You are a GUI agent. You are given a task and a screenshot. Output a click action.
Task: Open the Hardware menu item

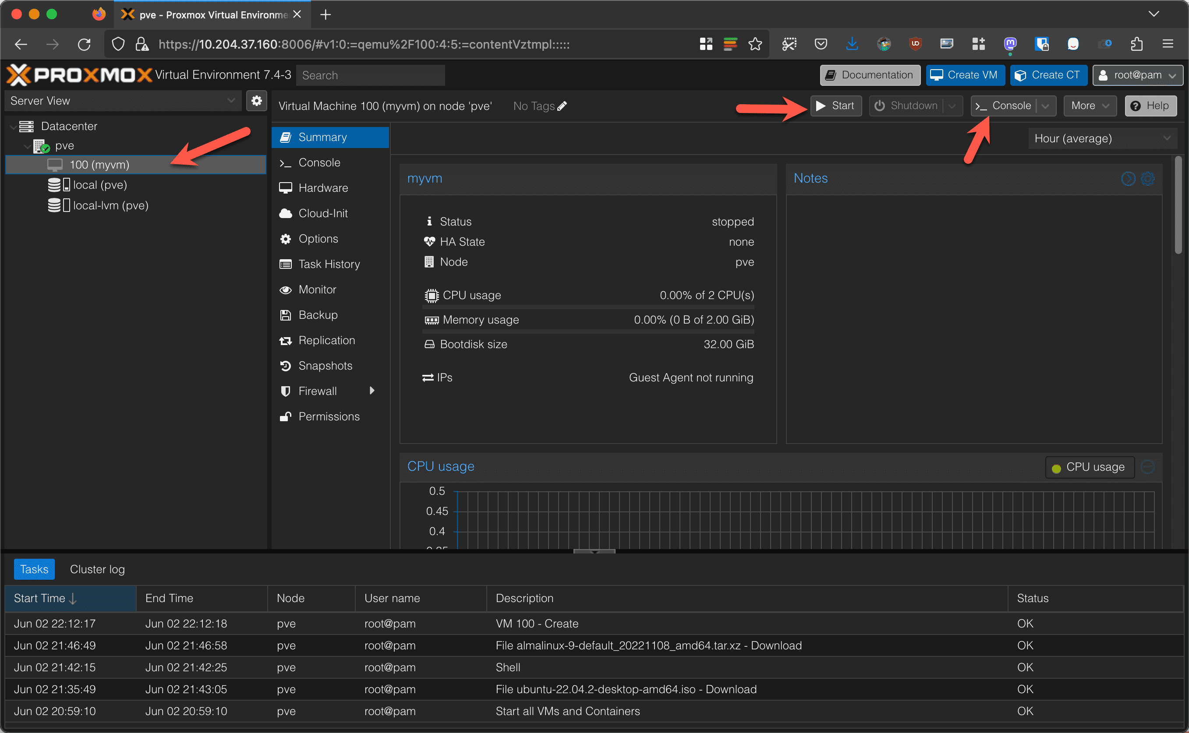(x=330, y=187)
